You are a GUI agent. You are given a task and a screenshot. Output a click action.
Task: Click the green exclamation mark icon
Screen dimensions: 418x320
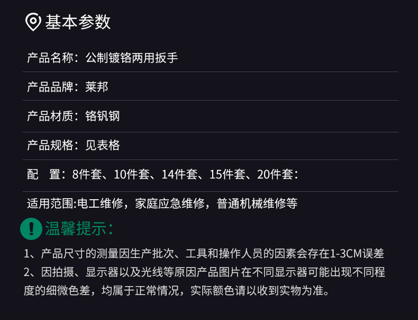(x=31, y=228)
